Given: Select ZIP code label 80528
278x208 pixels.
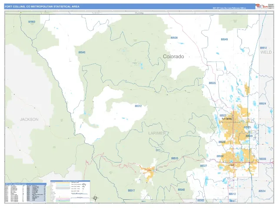Looking at the screenshot, I should pos(249,136).
